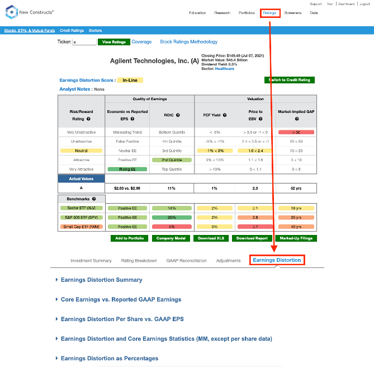
Task: Open the Support link
Action: point(316,4)
